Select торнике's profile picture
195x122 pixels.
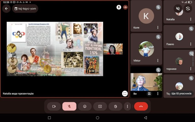click(x=179, y=61)
